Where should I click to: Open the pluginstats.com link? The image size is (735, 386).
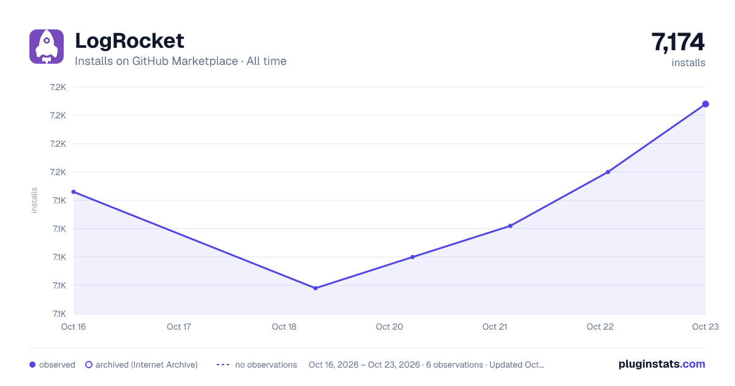662,364
